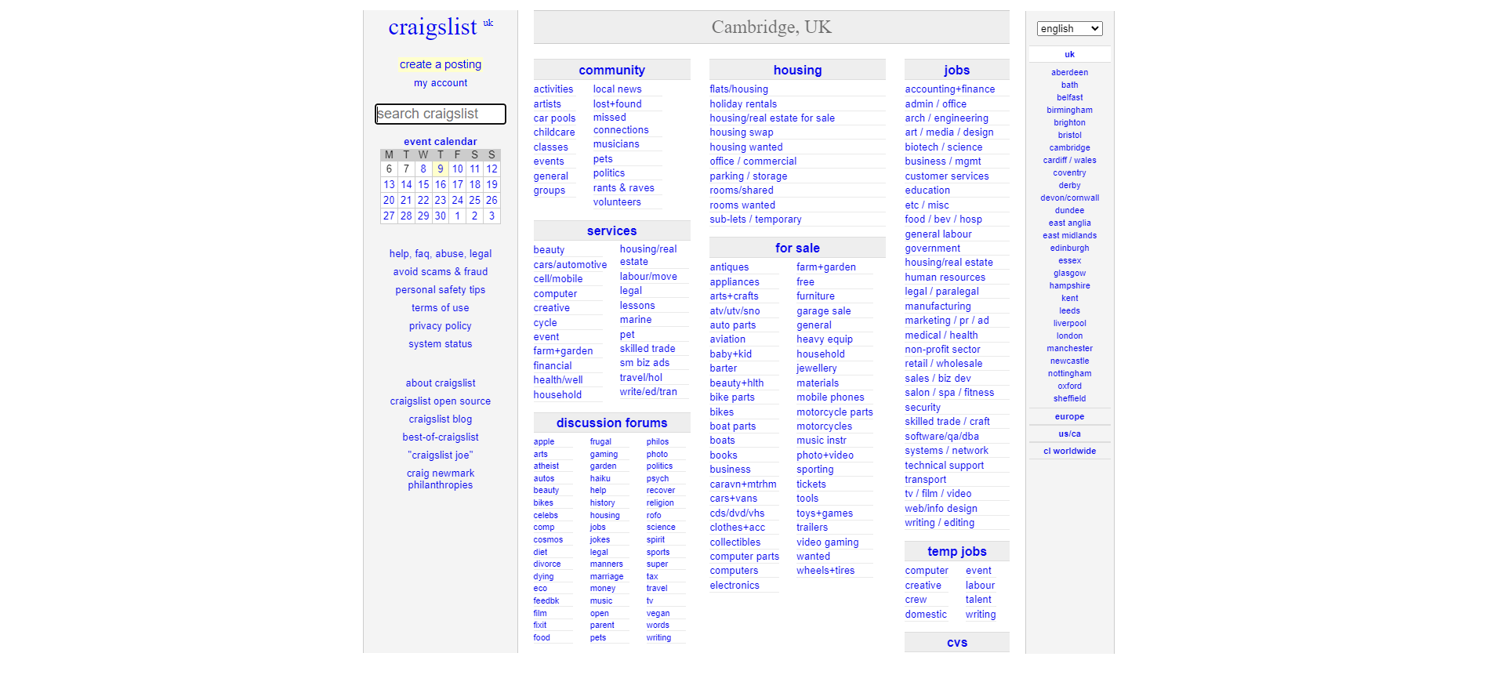
Task: Open the vegan discussion forum
Action: [x=658, y=614]
